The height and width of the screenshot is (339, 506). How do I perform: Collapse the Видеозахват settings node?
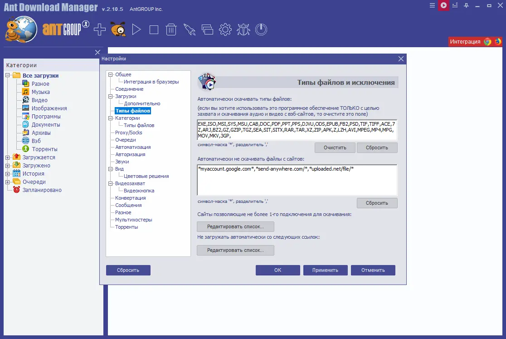click(110, 183)
